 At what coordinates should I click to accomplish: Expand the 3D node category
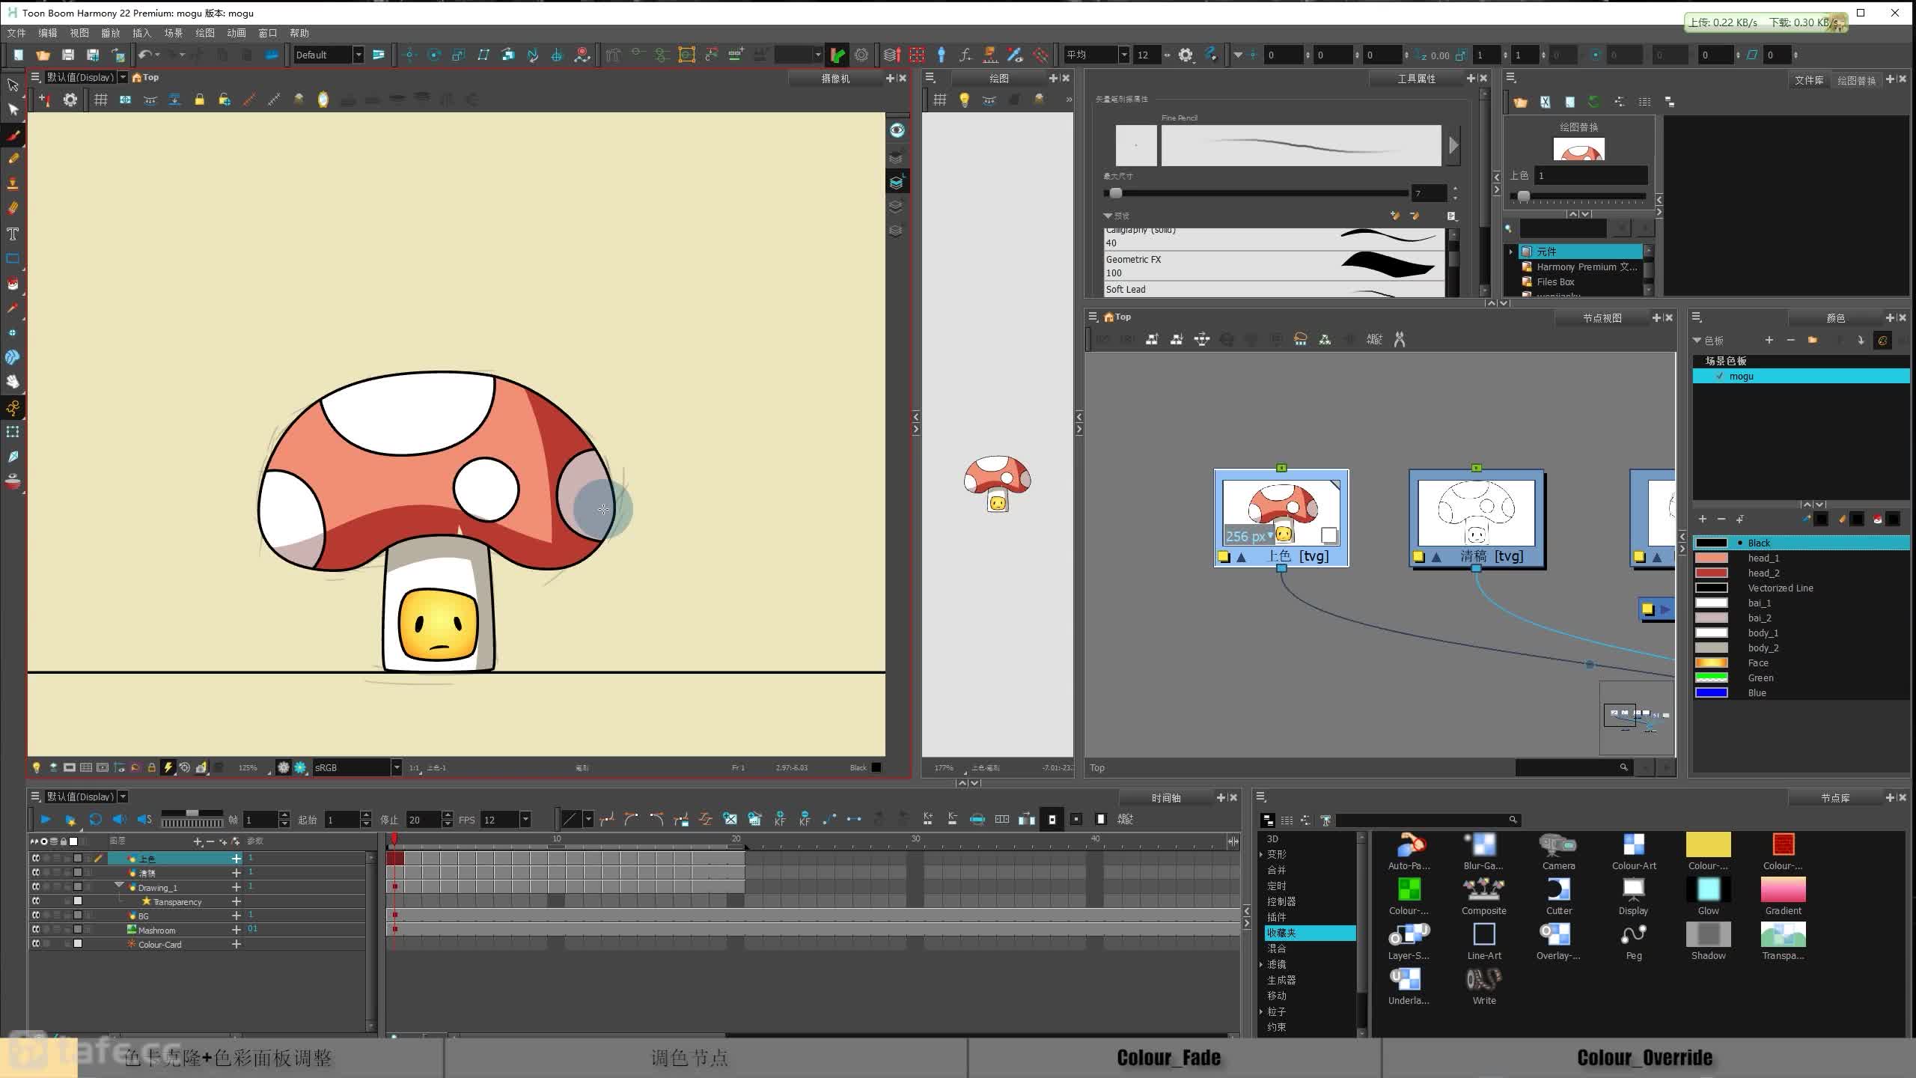point(1272,838)
